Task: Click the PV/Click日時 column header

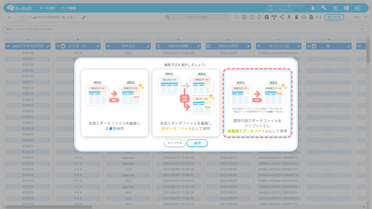Action: (178, 46)
